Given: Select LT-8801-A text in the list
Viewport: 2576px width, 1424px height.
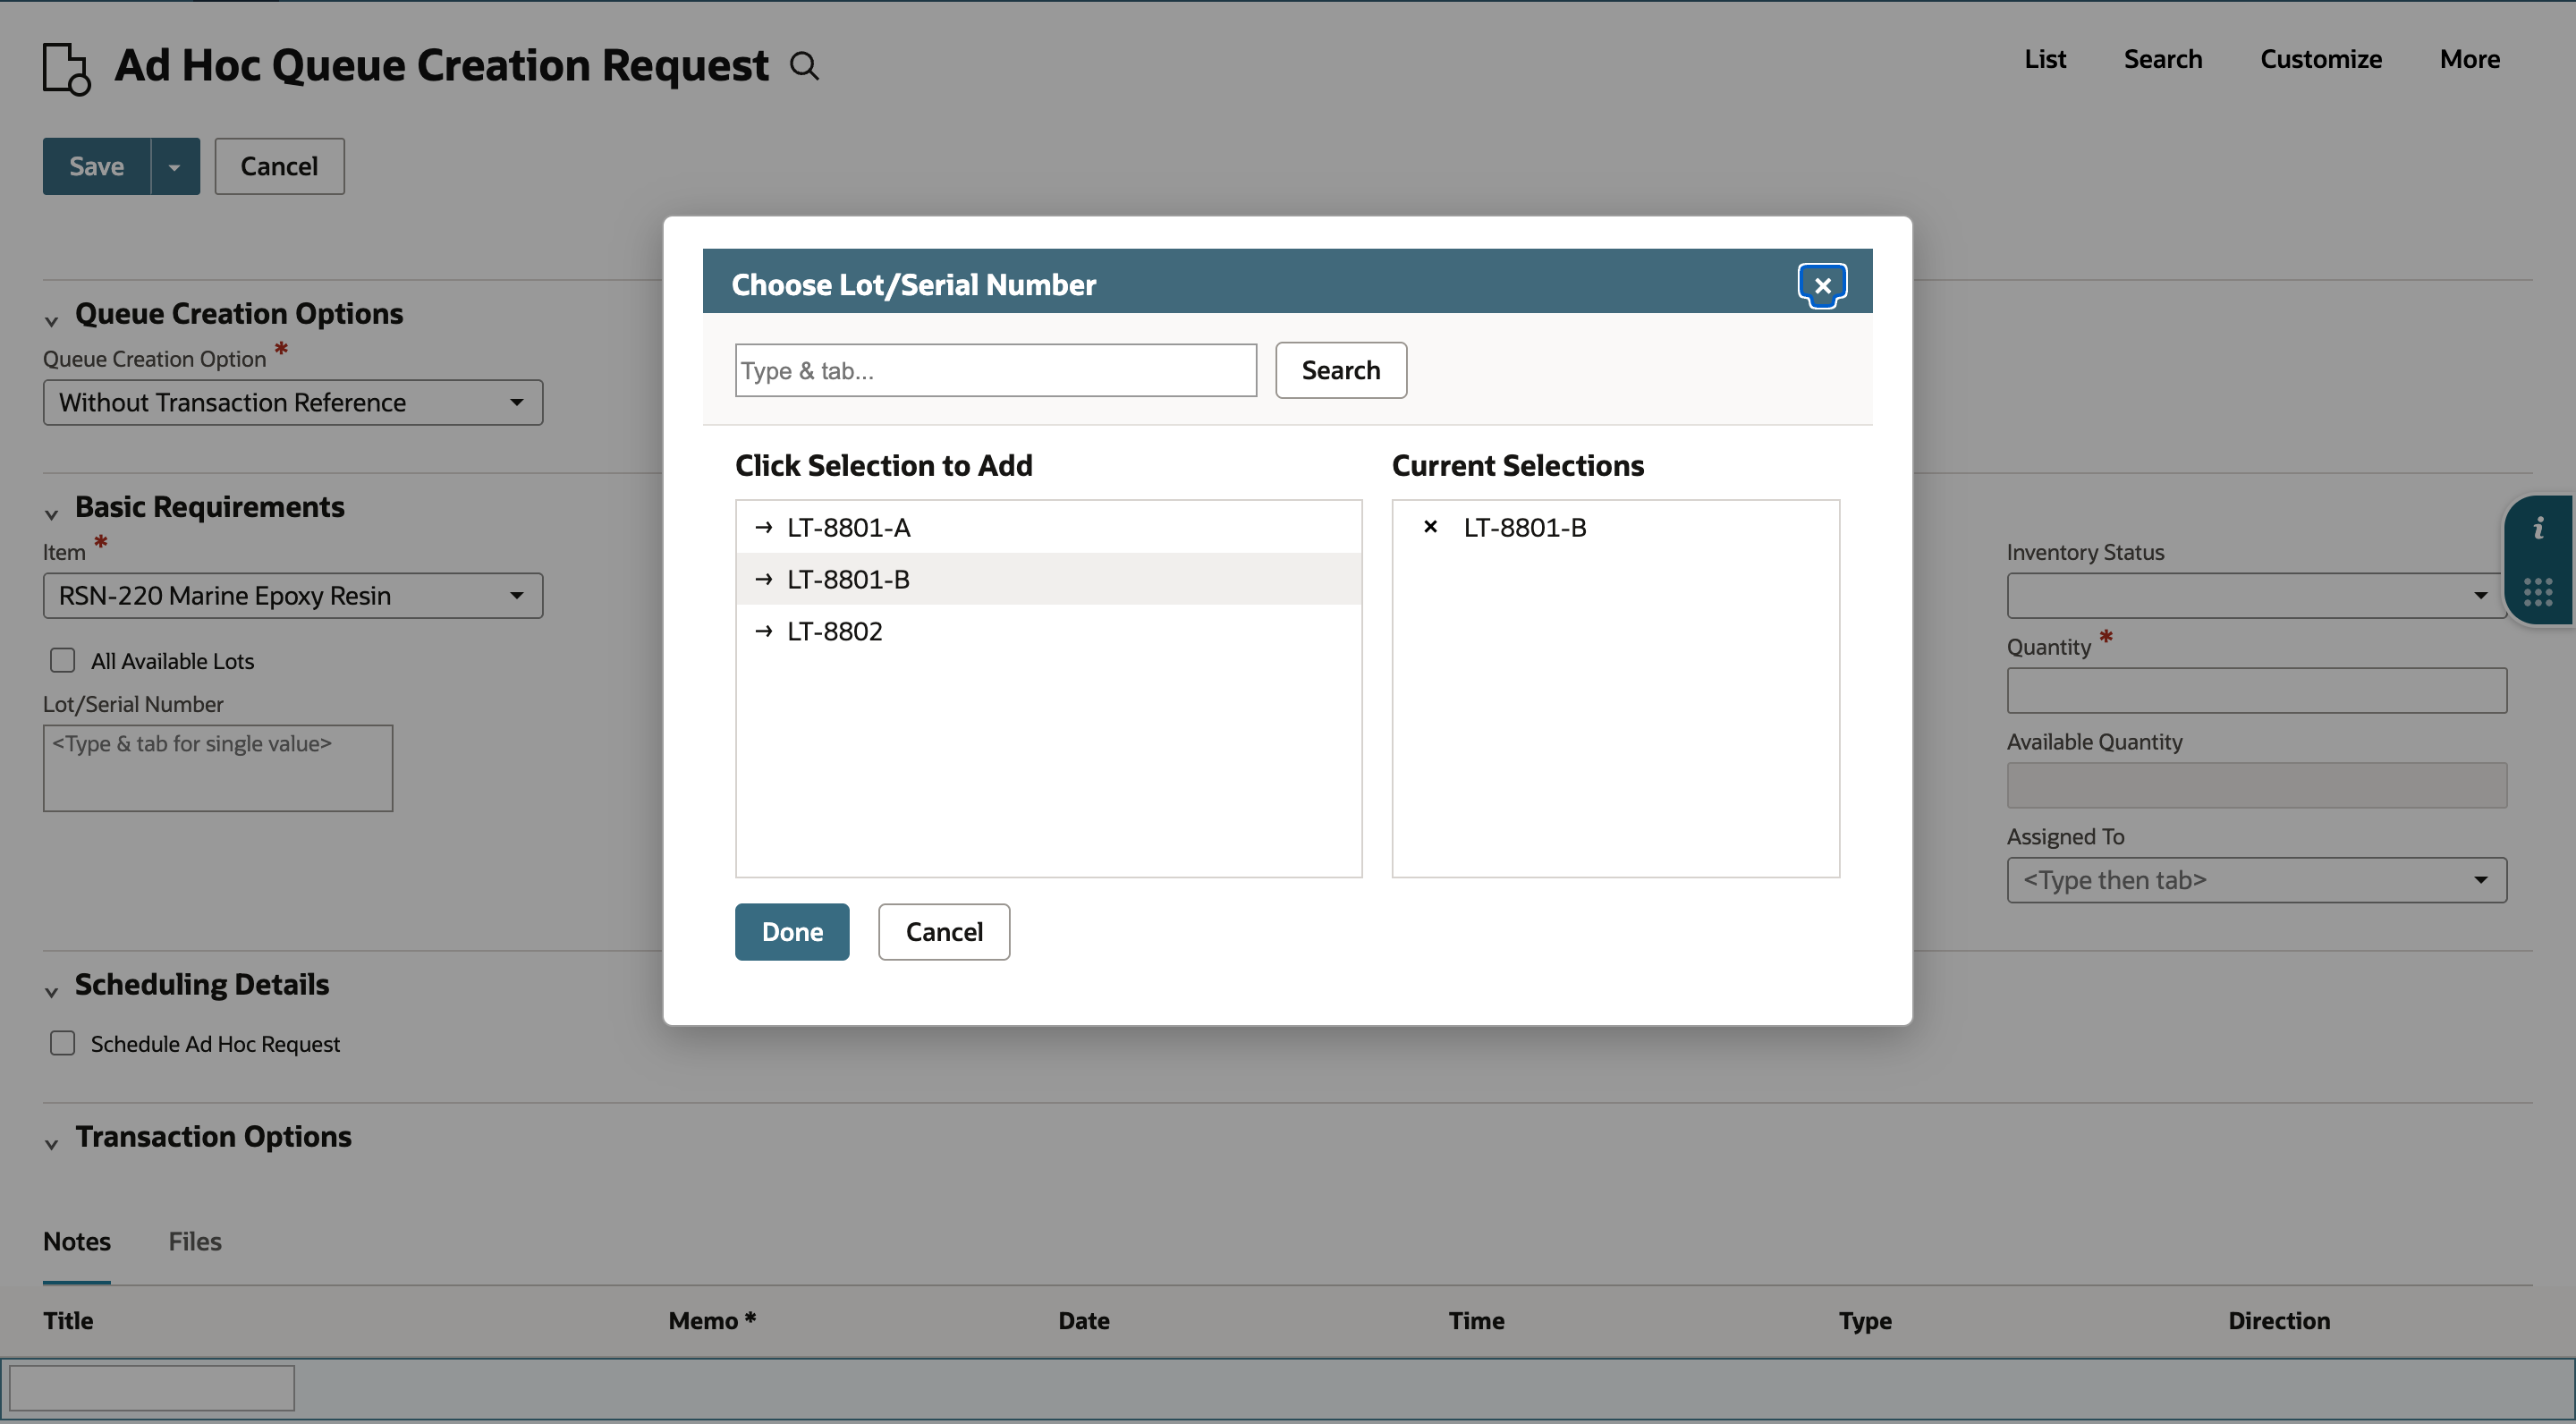Looking at the screenshot, I should [848, 527].
